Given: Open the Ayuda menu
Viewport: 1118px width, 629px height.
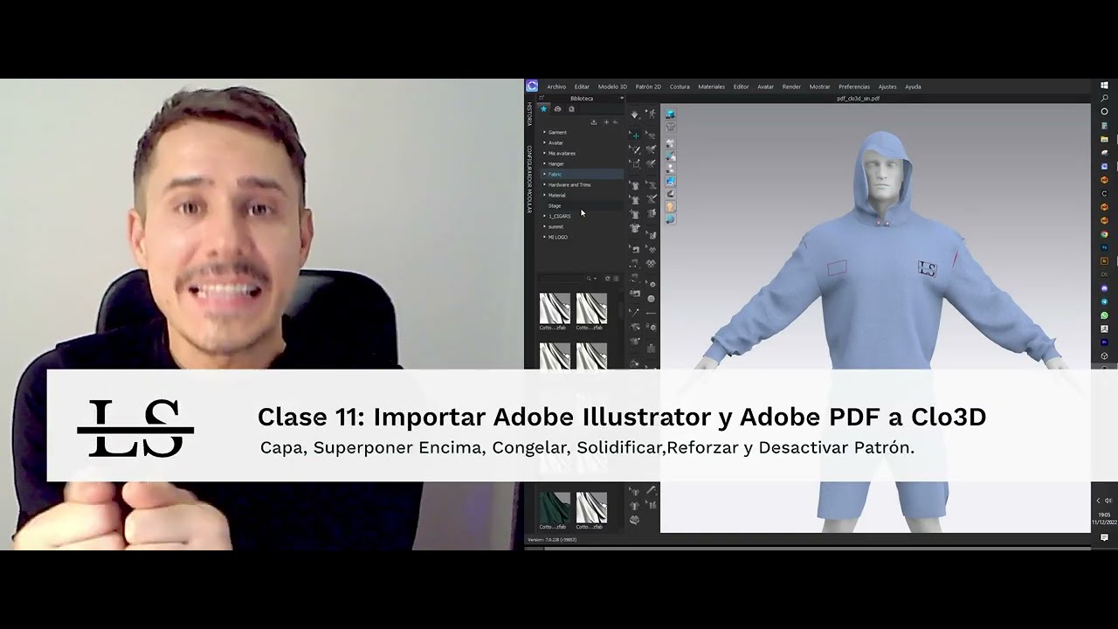Looking at the screenshot, I should [x=913, y=86].
